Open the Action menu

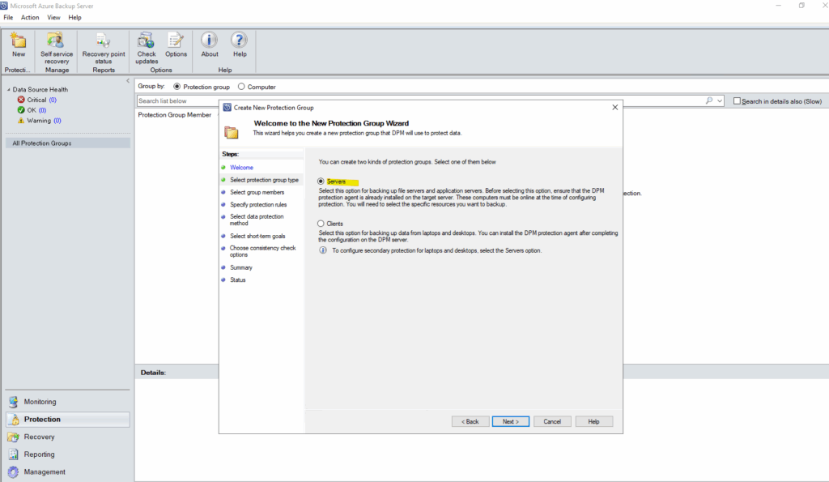[x=30, y=17]
